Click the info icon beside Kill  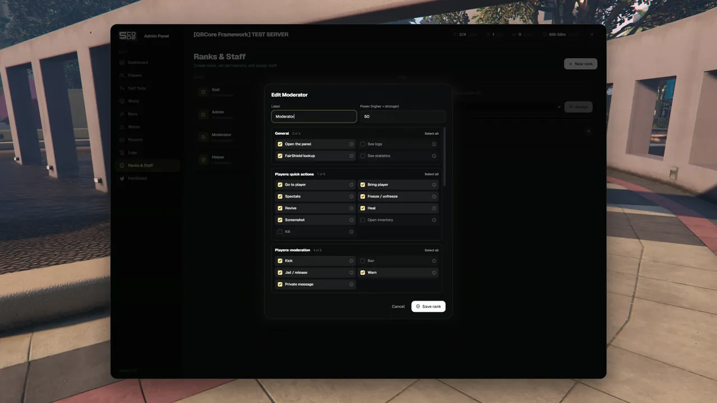tap(352, 232)
